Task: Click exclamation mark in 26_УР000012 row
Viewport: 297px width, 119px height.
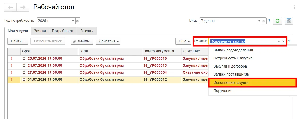Action: click(11, 79)
